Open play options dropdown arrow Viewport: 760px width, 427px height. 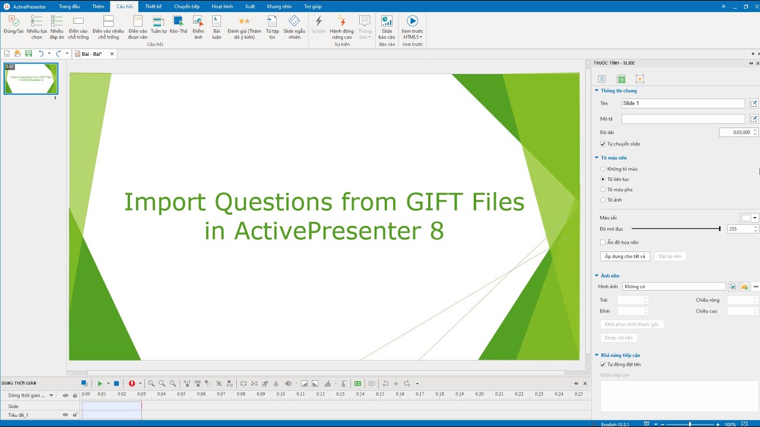[108, 384]
